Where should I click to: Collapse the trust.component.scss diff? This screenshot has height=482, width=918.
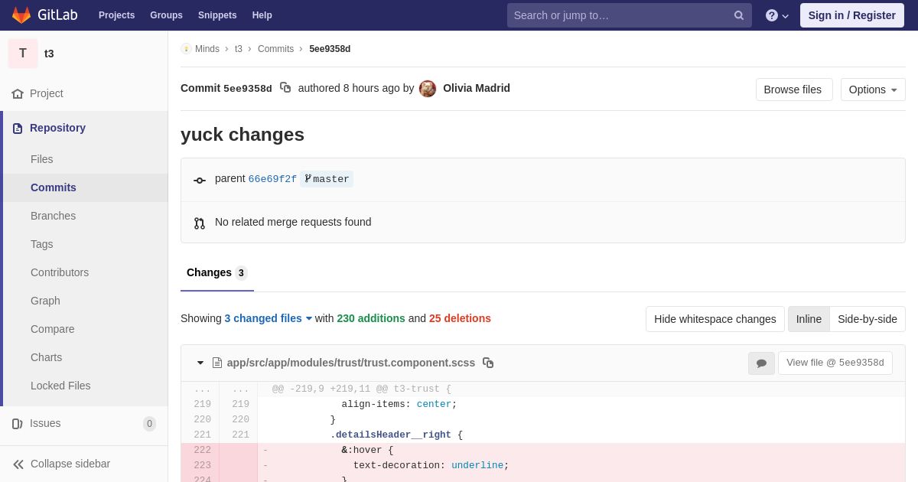click(x=200, y=363)
